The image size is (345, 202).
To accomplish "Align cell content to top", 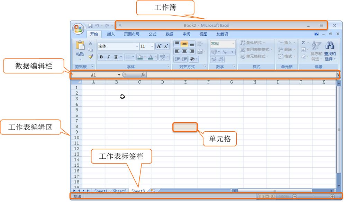I will (x=177, y=44).
